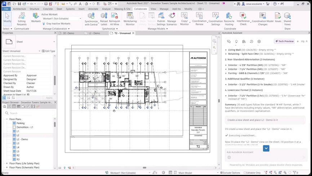
Task: Toggle Gray Inactive Worksets
Action: click(56, 23)
